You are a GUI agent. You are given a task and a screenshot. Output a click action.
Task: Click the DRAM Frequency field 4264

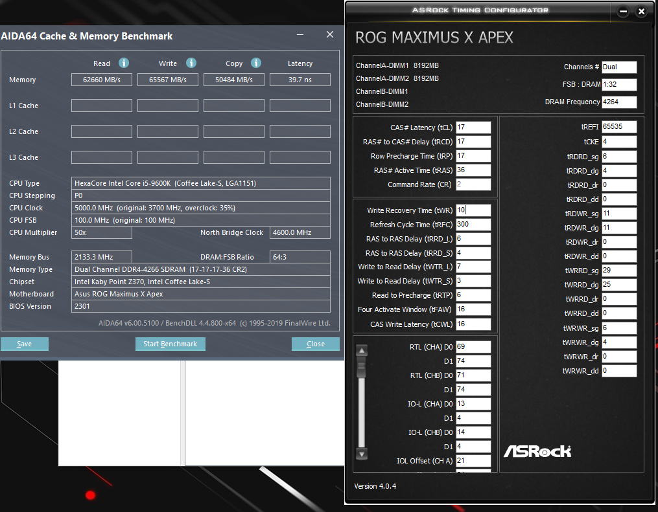tap(619, 102)
